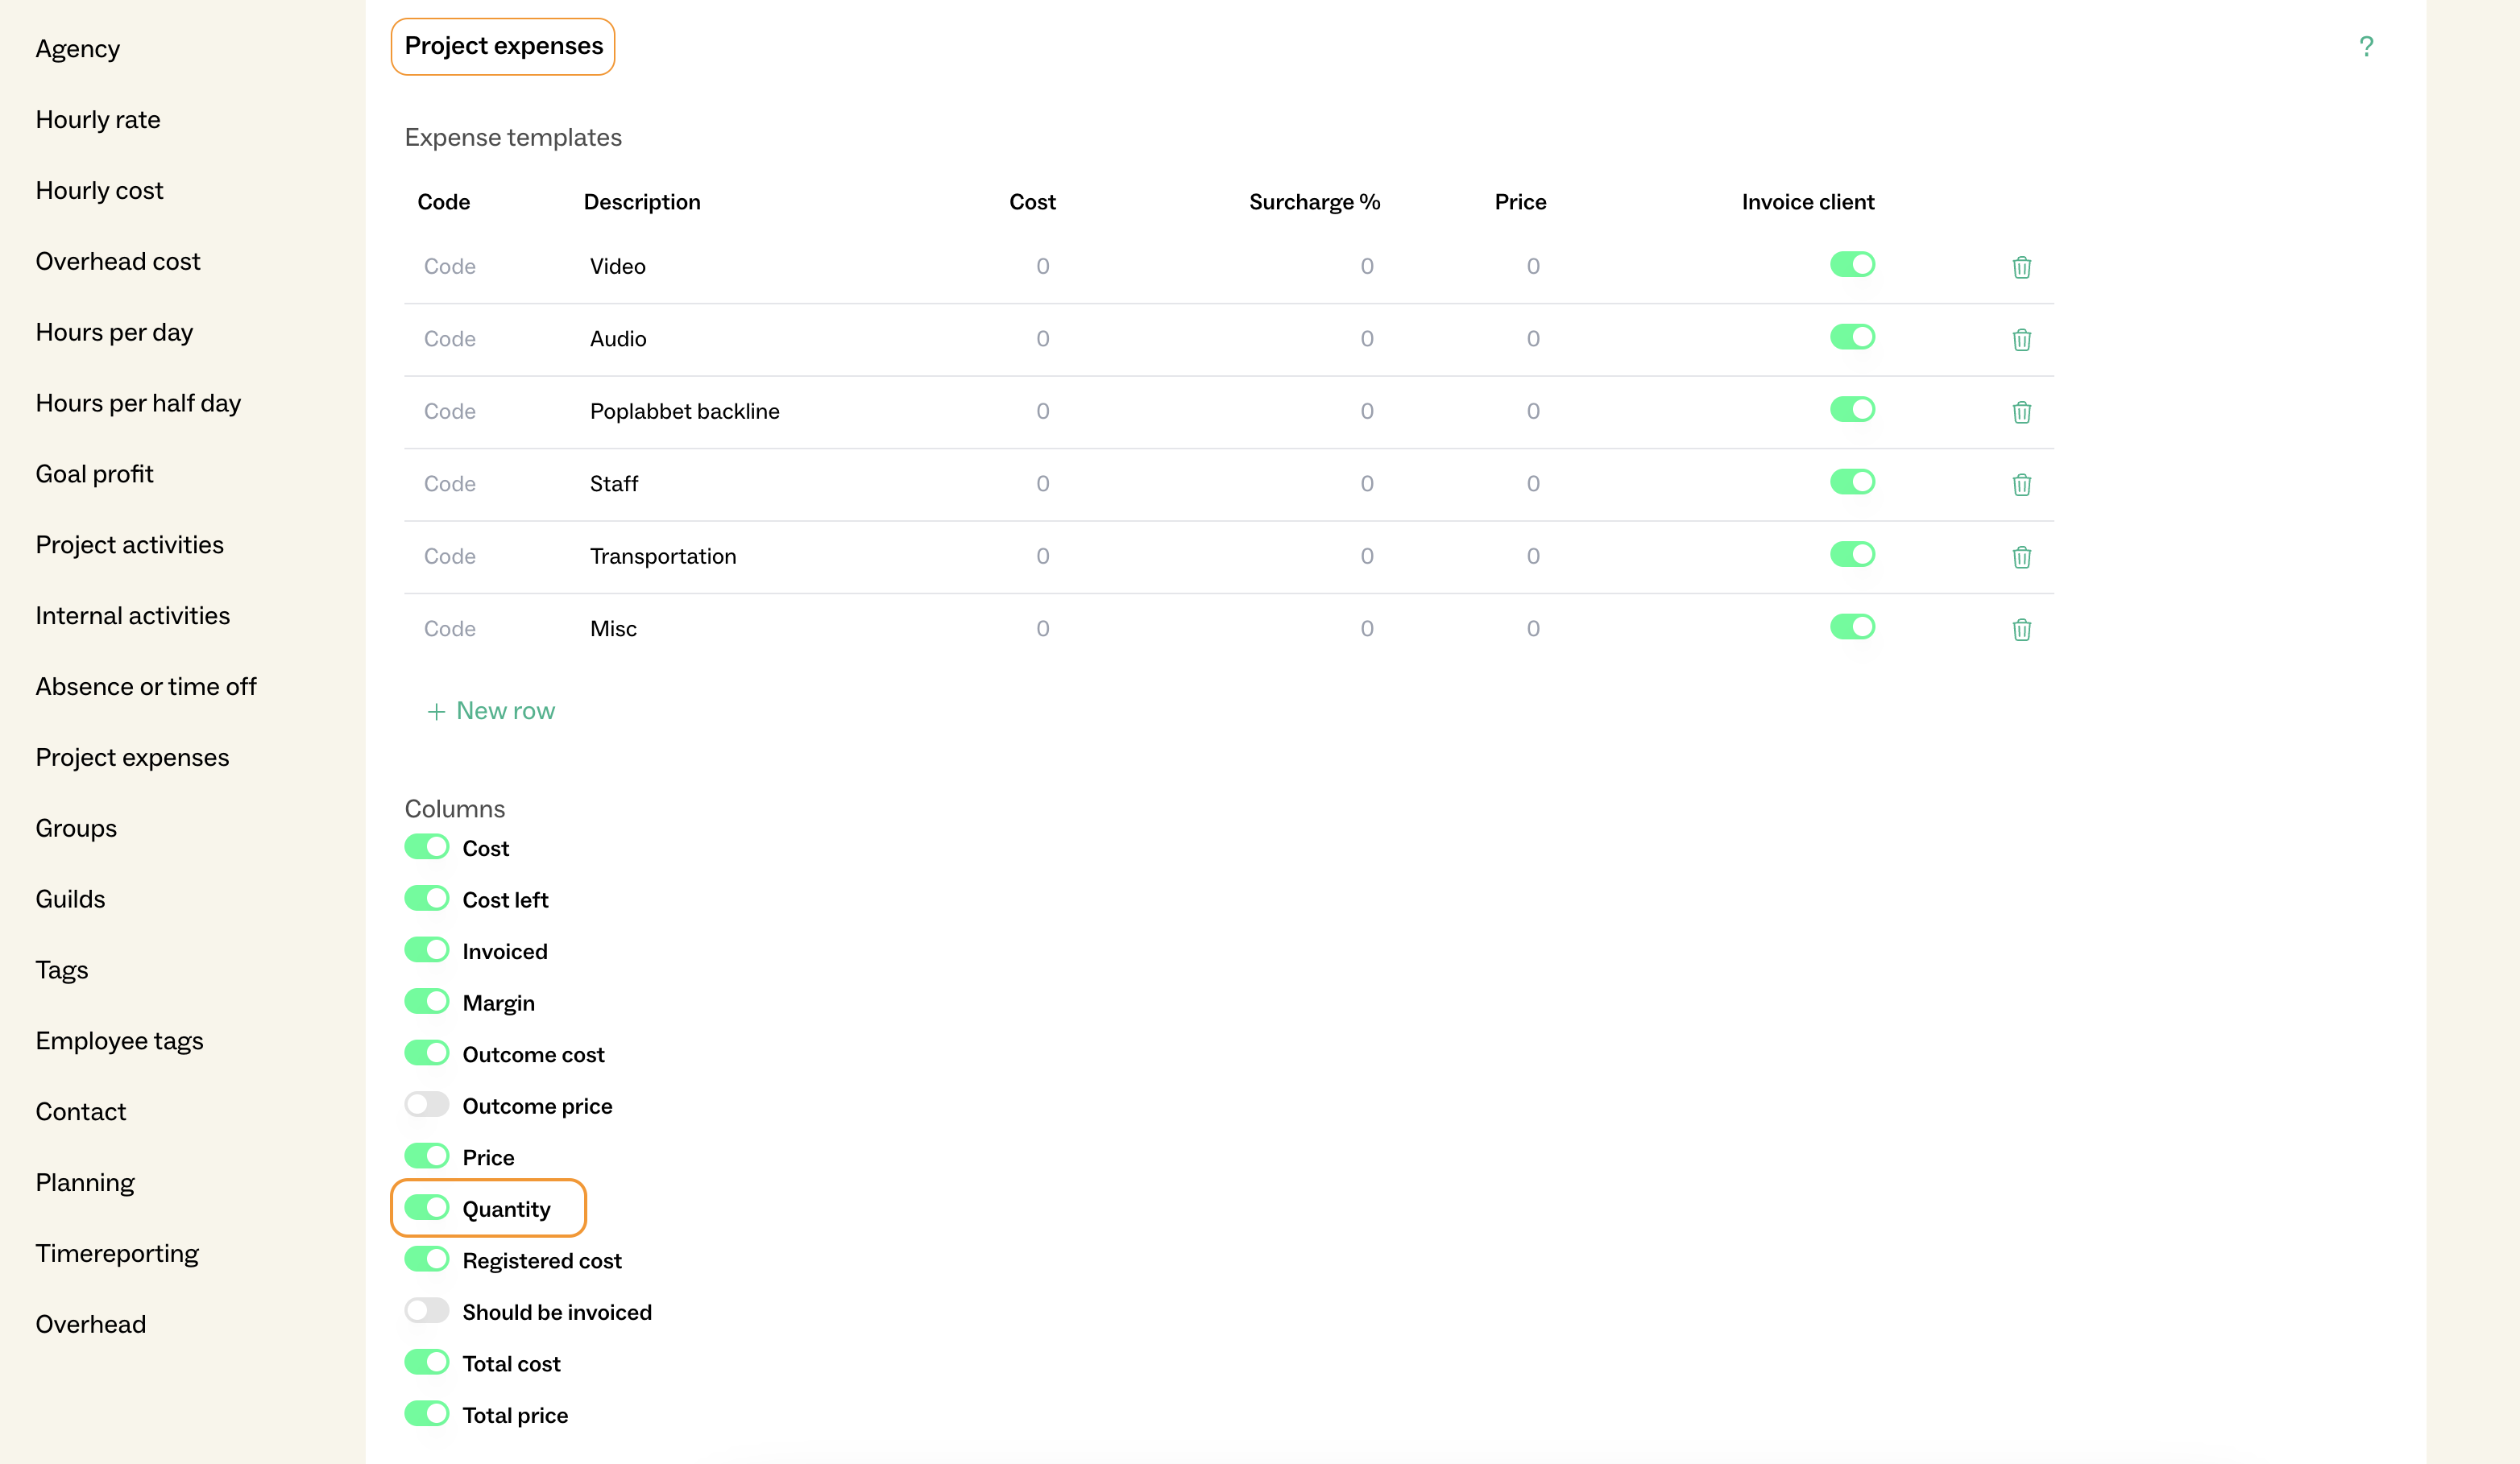This screenshot has height=1464, width=2520.
Task: Turn off the Quantity column toggle
Action: click(x=427, y=1207)
